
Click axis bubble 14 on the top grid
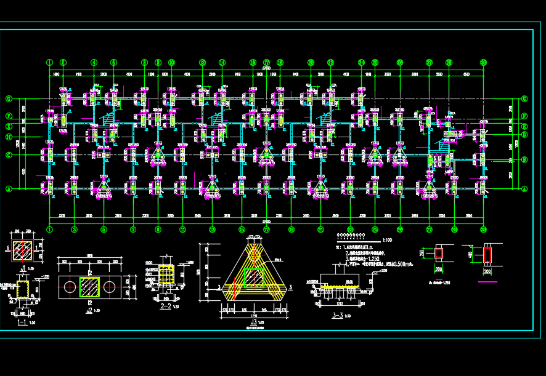click(x=222, y=63)
